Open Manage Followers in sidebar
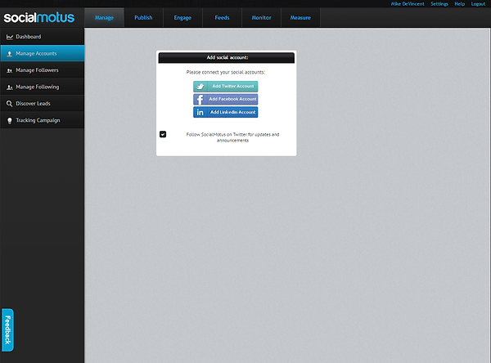Viewport: 491px width, 363px height. (43, 70)
